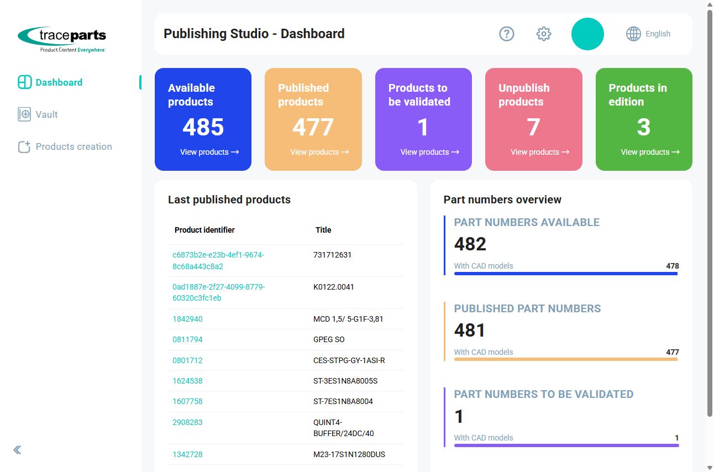Screen dimensions: 714x472
Task: Click the TraceParts logo
Action: [62, 39]
